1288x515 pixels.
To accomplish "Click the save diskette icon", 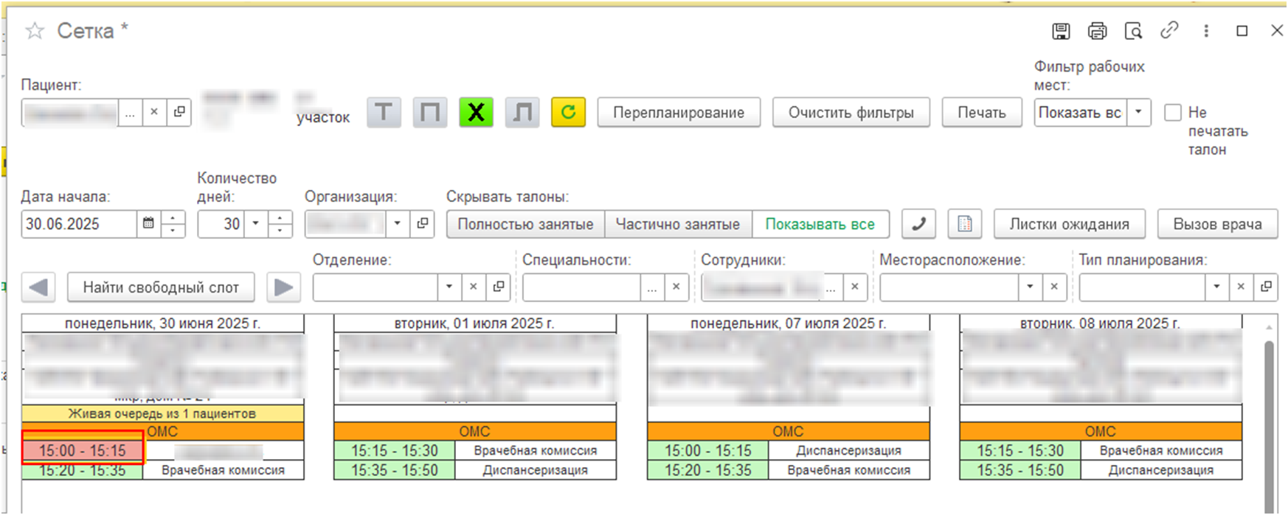I will point(1061,31).
